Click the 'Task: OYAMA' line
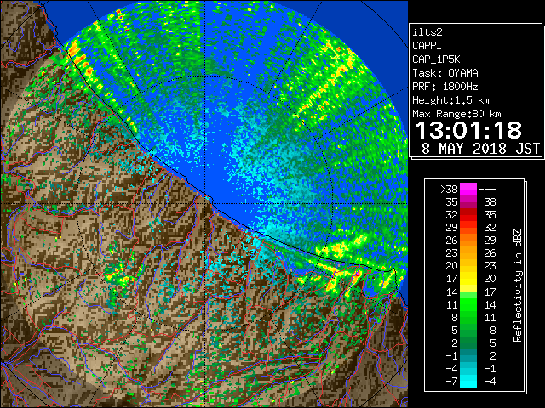The image size is (545, 408). (445, 73)
